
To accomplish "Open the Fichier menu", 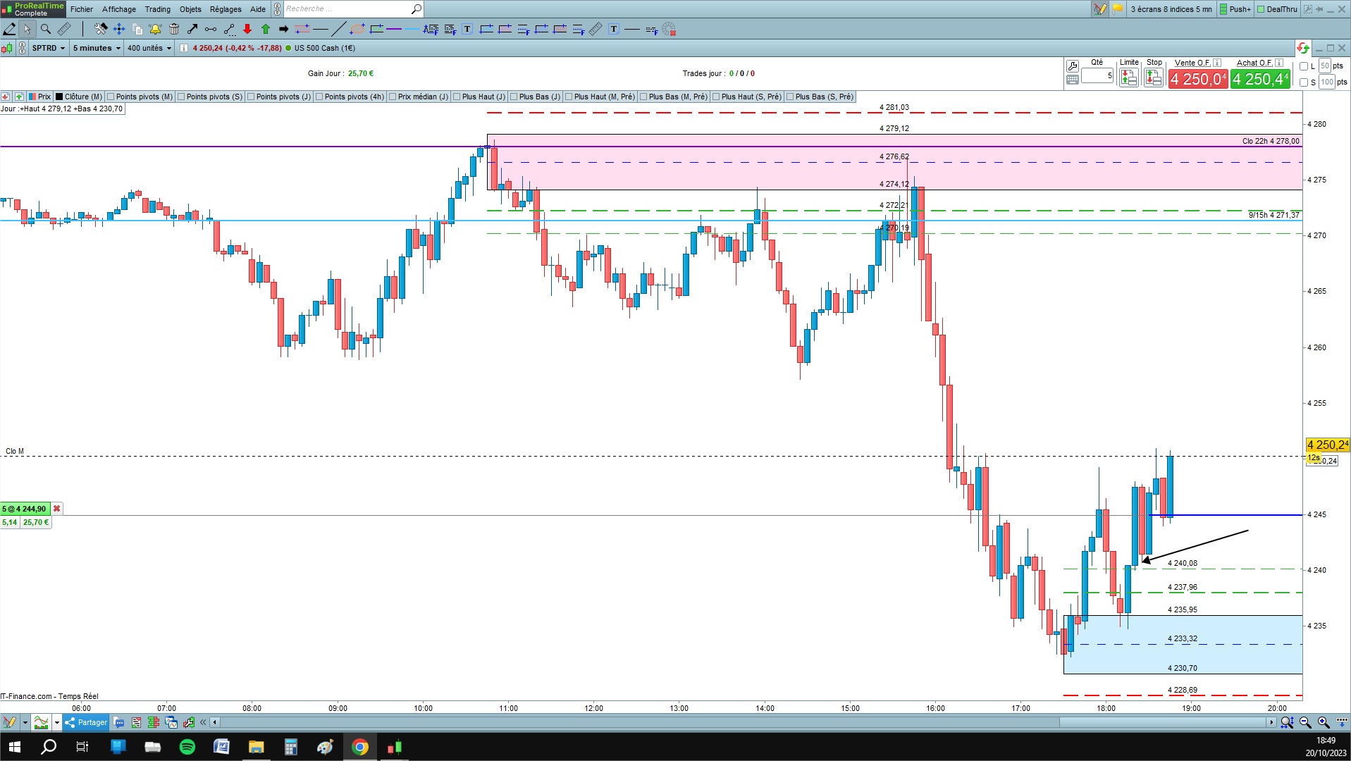I will (x=82, y=9).
